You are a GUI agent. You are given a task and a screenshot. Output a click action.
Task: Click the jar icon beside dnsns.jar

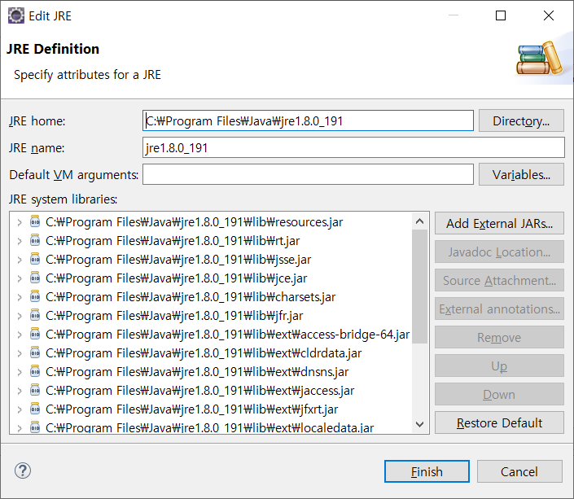[35, 371]
